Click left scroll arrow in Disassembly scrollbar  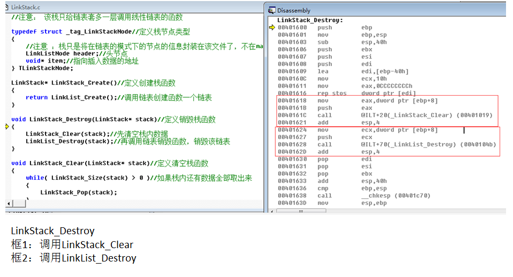pyautogui.click(x=272, y=211)
